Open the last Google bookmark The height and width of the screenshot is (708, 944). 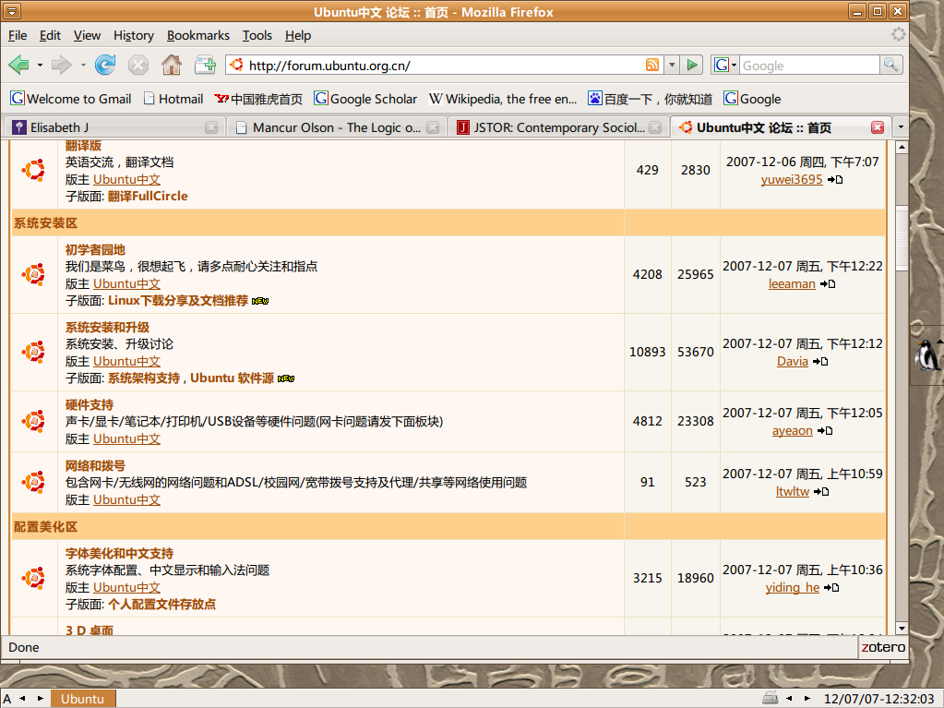[753, 99]
